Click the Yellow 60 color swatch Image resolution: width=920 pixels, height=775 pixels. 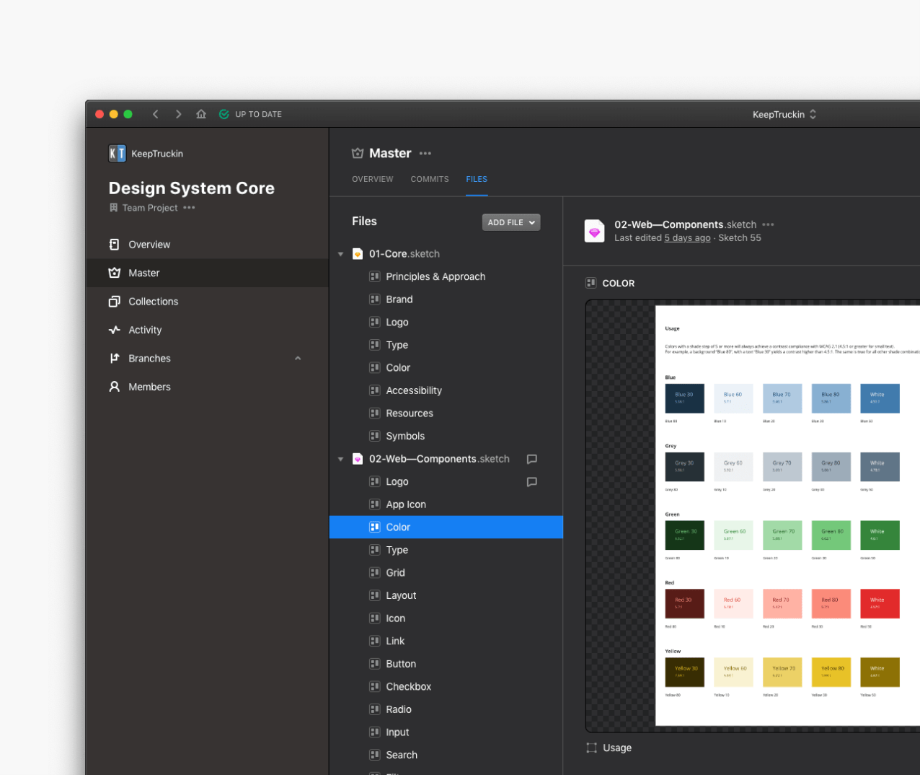coord(733,672)
